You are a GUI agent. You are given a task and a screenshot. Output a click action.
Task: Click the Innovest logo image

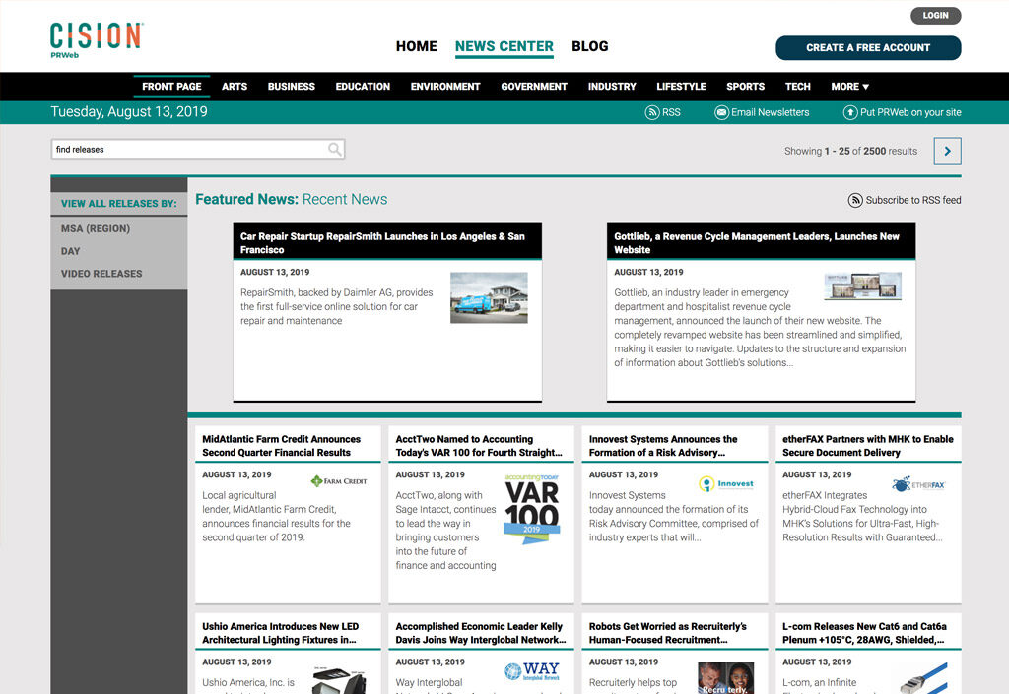click(x=726, y=484)
